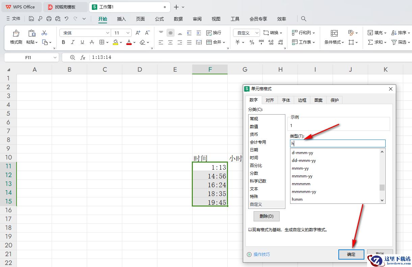Decrease font size with A- icon
This screenshot has height=267, width=412.
coord(147,33)
